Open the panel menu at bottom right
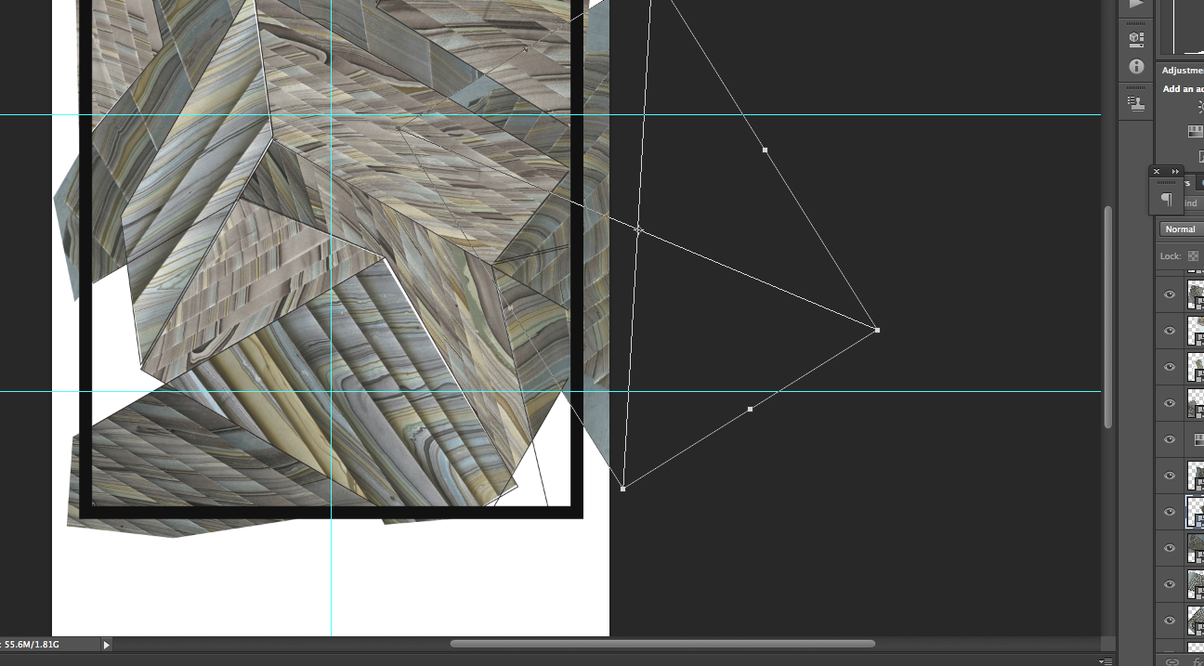Screen dimensions: 1204x666 1104,661
